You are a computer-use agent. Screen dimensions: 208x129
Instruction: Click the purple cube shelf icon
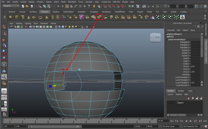pyautogui.click(x=82, y=17)
